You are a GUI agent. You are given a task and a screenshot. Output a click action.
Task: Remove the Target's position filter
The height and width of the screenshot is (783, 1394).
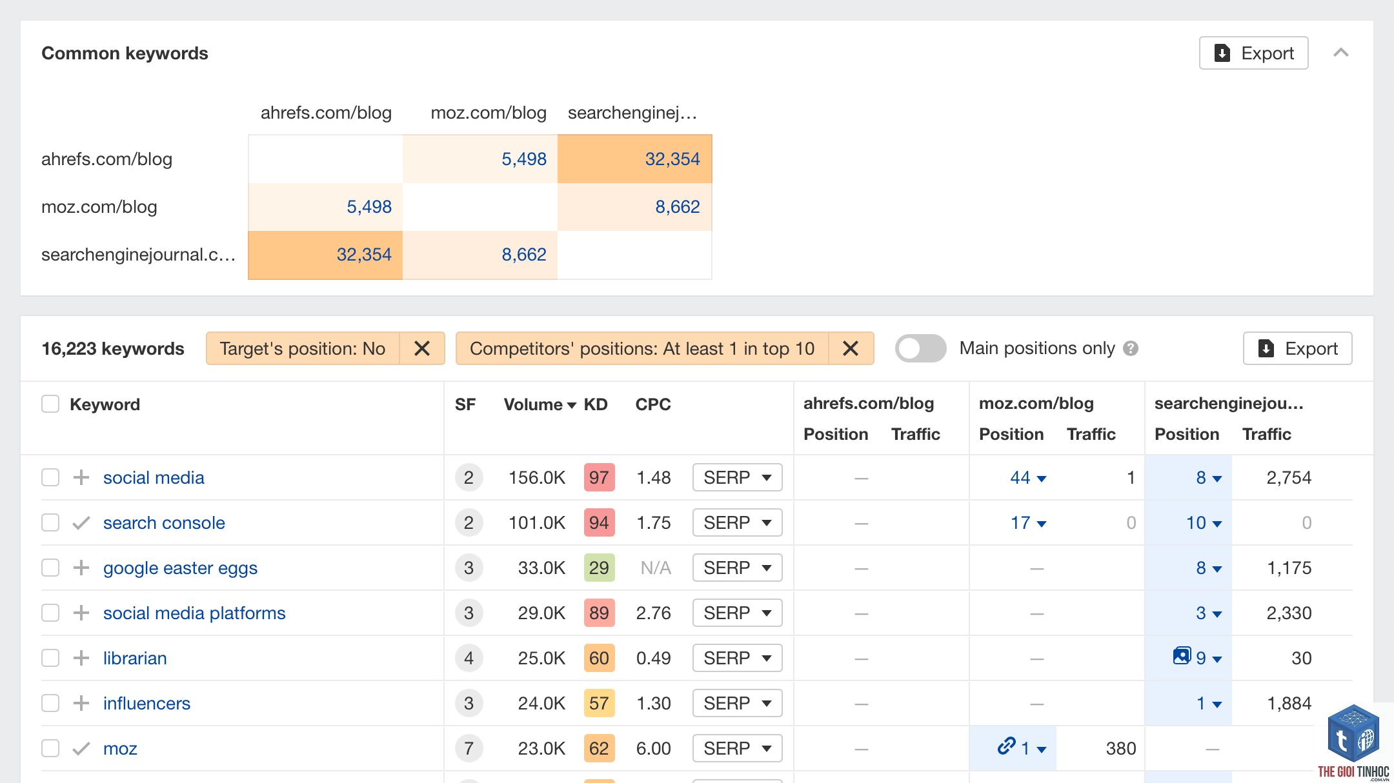coord(422,348)
